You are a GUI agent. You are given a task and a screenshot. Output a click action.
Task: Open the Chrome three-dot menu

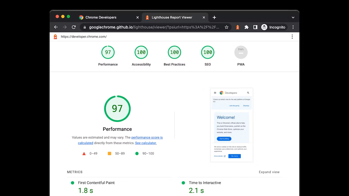293,27
